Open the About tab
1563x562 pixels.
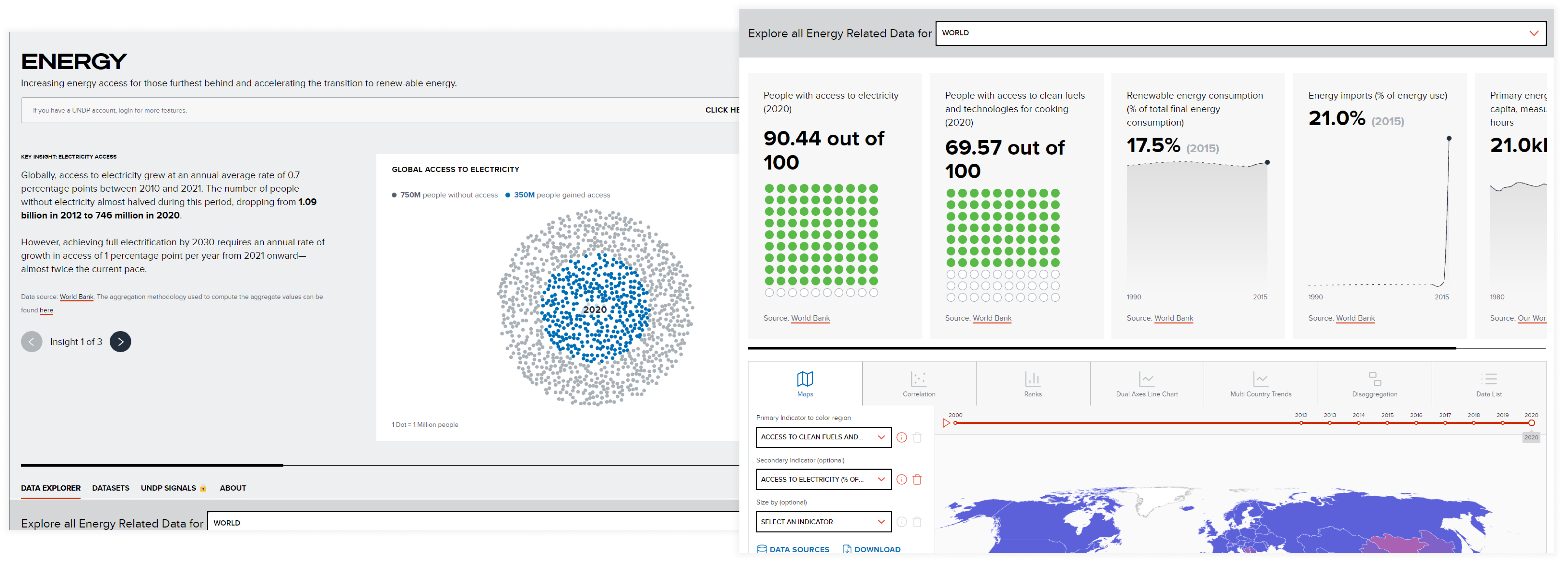(233, 488)
